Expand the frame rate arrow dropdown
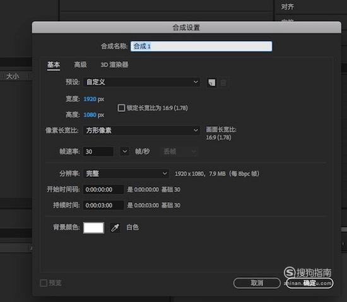 [124, 152]
